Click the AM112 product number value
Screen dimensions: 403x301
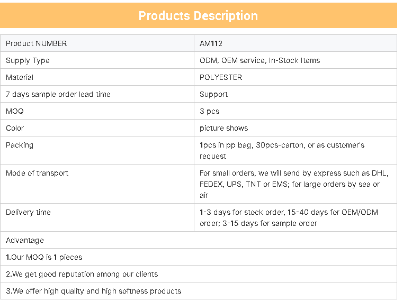point(211,43)
